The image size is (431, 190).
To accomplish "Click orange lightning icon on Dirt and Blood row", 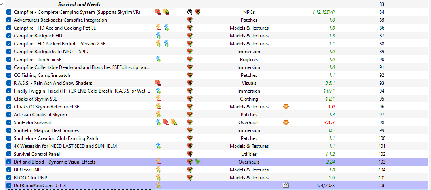I will [158, 162].
